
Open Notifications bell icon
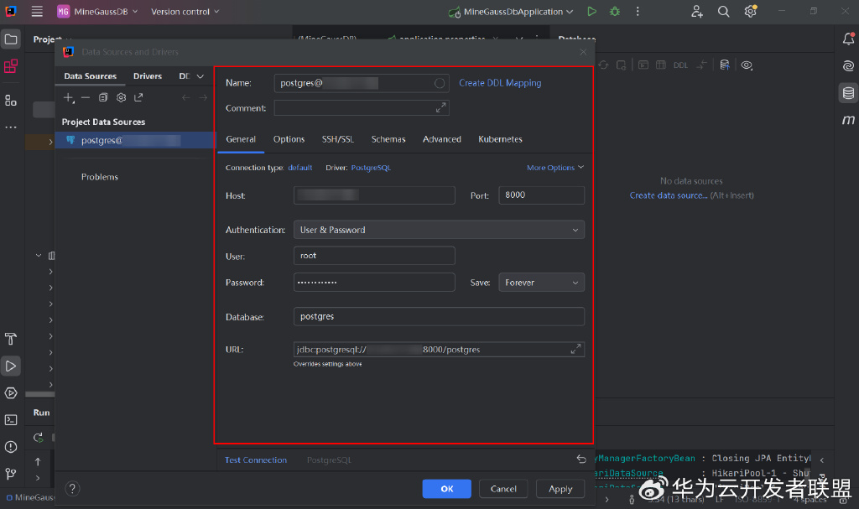(848, 39)
